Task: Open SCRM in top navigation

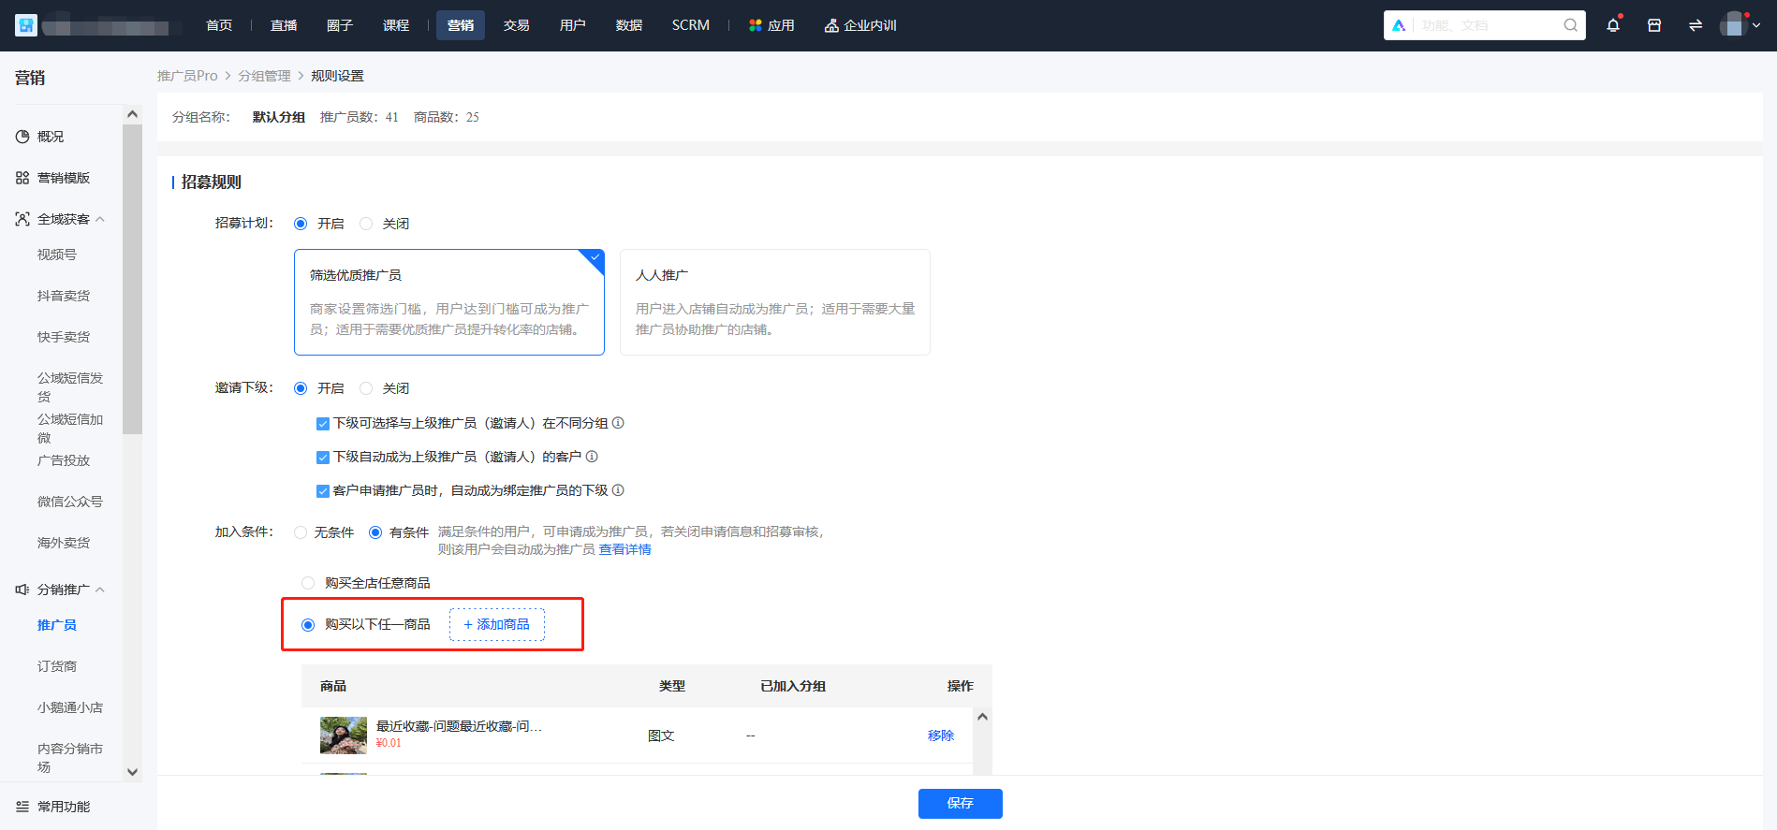Action: point(691,25)
